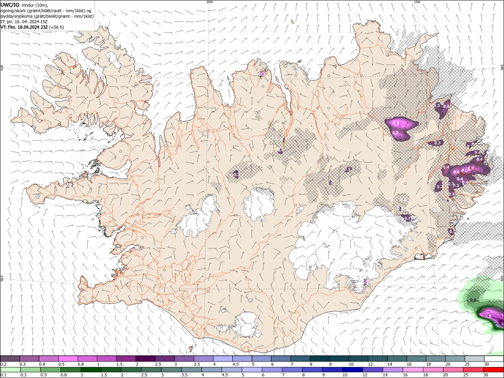Select the rain swatch between 25 and 30
Screen dimensions: 504x378
coord(473,369)
